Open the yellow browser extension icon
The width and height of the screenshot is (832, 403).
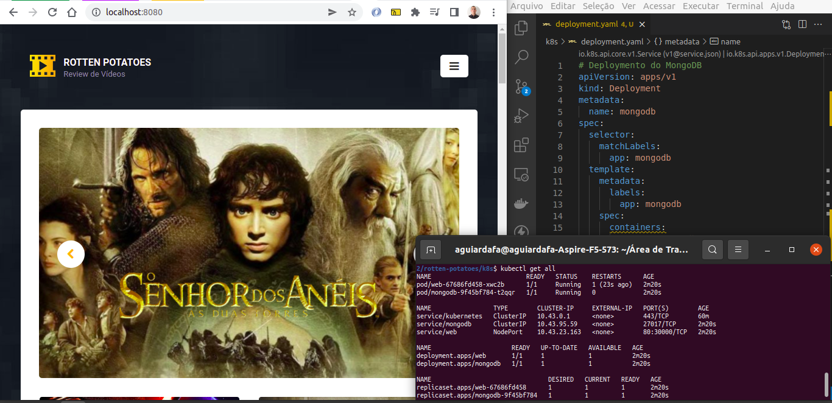click(x=396, y=12)
